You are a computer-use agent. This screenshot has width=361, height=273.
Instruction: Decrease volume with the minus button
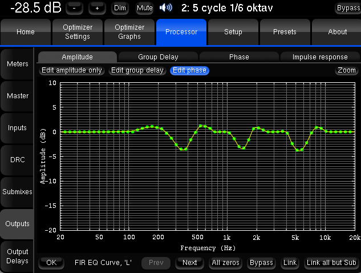pyautogui.click(x=74, y=8)
